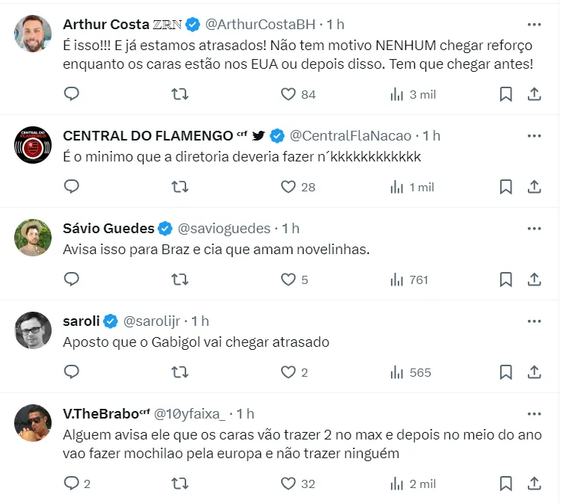
Task: Like Sávio Guedes' tweet
Action: (289, 280)
